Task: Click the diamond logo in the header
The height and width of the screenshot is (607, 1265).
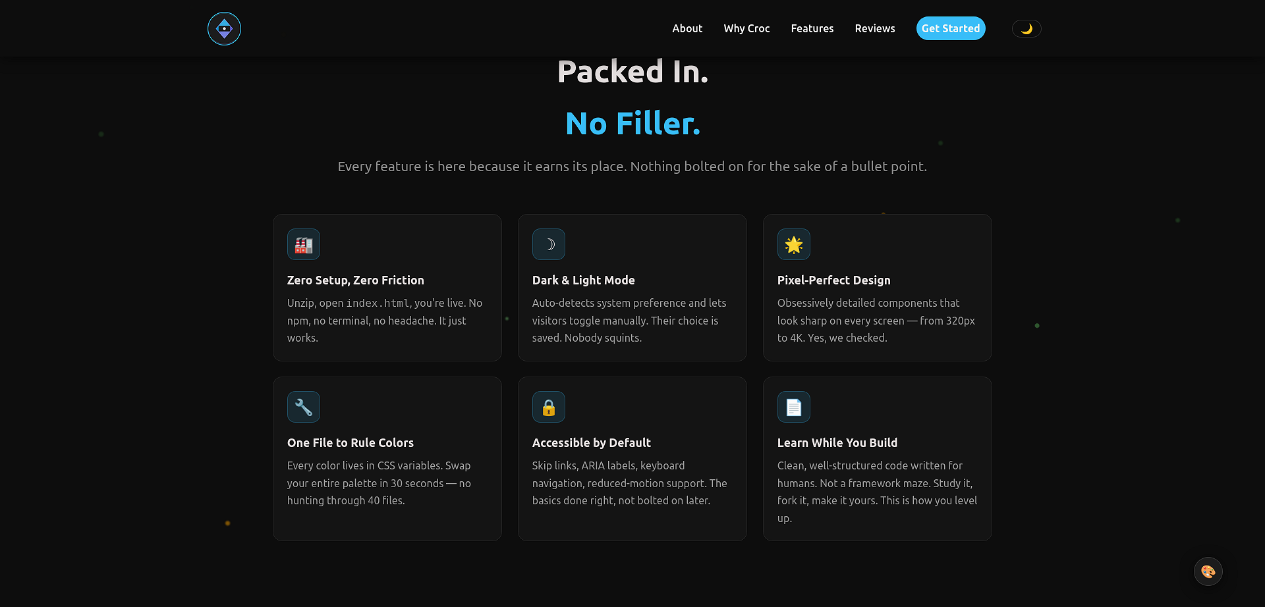Action: click(x=224, y=28)
